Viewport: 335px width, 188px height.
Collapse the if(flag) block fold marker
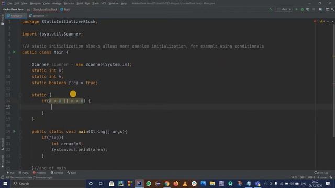20,138
